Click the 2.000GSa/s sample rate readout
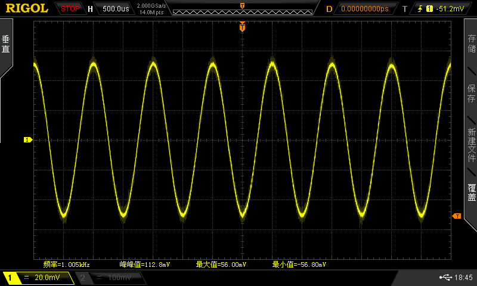This screenshot has width=477, height=286. point(151,6)
